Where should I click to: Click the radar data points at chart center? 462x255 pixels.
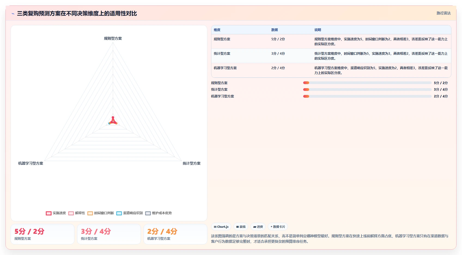click(113, 121)
